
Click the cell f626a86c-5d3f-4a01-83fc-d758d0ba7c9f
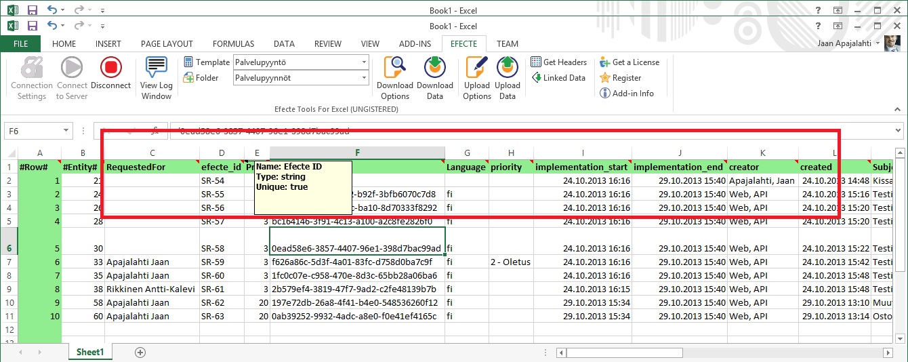click(x=358, y=262)
